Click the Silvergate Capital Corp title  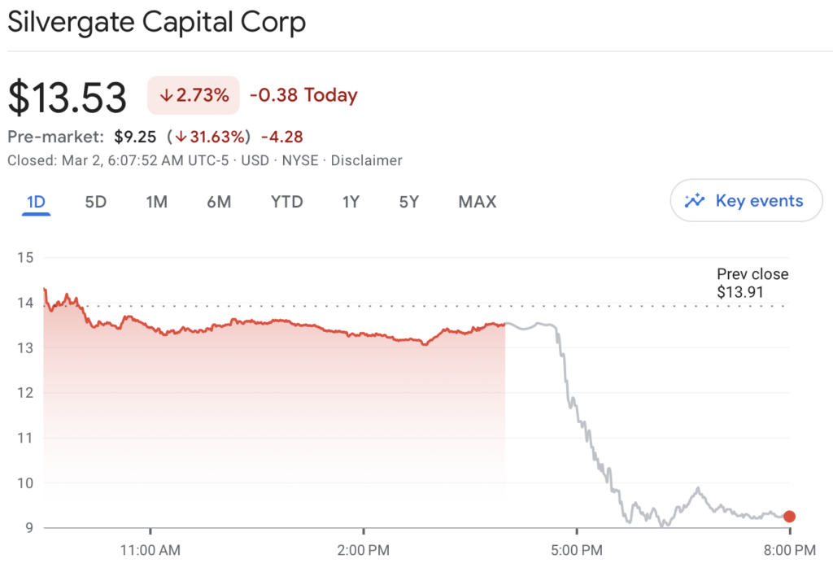coord(157,22)
